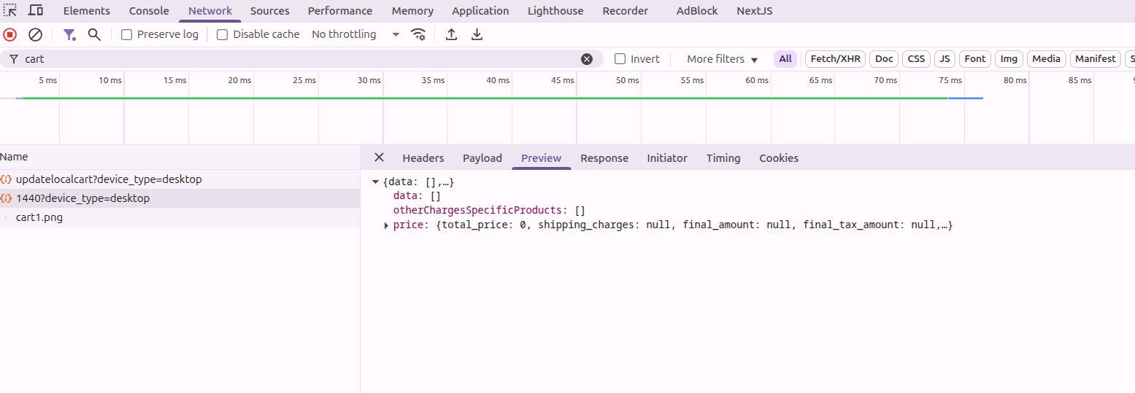Open the network search magnifier
The image size is (1135, 393).
[94, 34]
